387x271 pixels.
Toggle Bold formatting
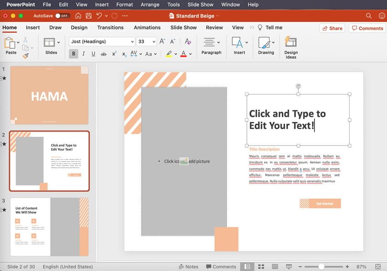click(x=73, y=54)
